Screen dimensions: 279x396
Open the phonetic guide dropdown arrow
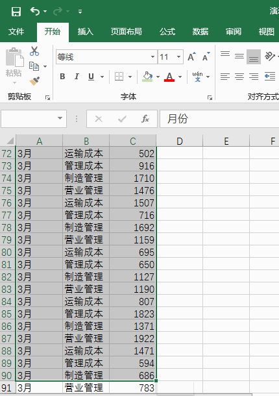coord(208,77)
